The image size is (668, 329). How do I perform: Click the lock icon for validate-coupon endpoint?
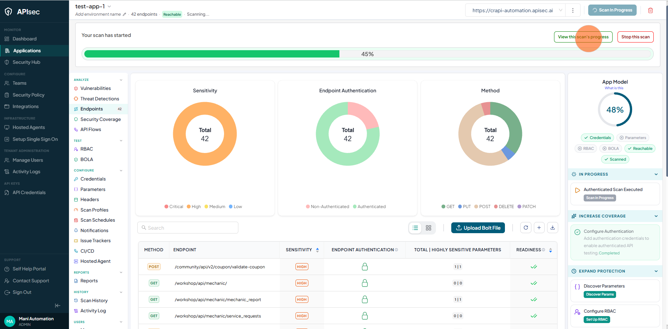(365, 267)
